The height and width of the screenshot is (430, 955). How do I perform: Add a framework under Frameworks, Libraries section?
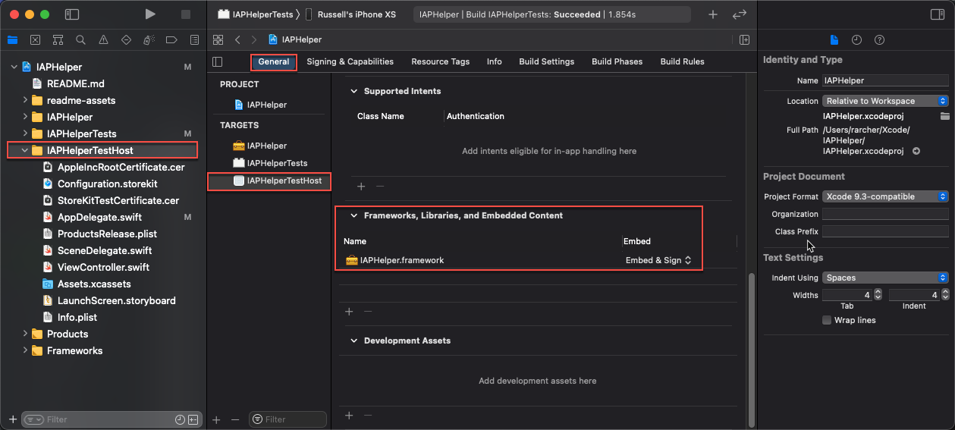[x=349, y=311]
